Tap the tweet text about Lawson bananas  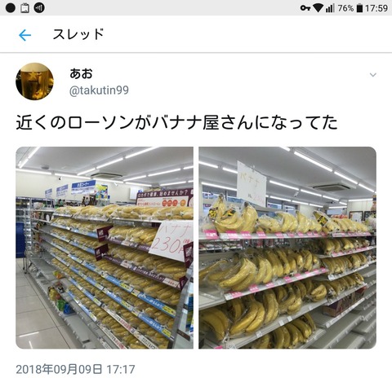tap(176, 122)
